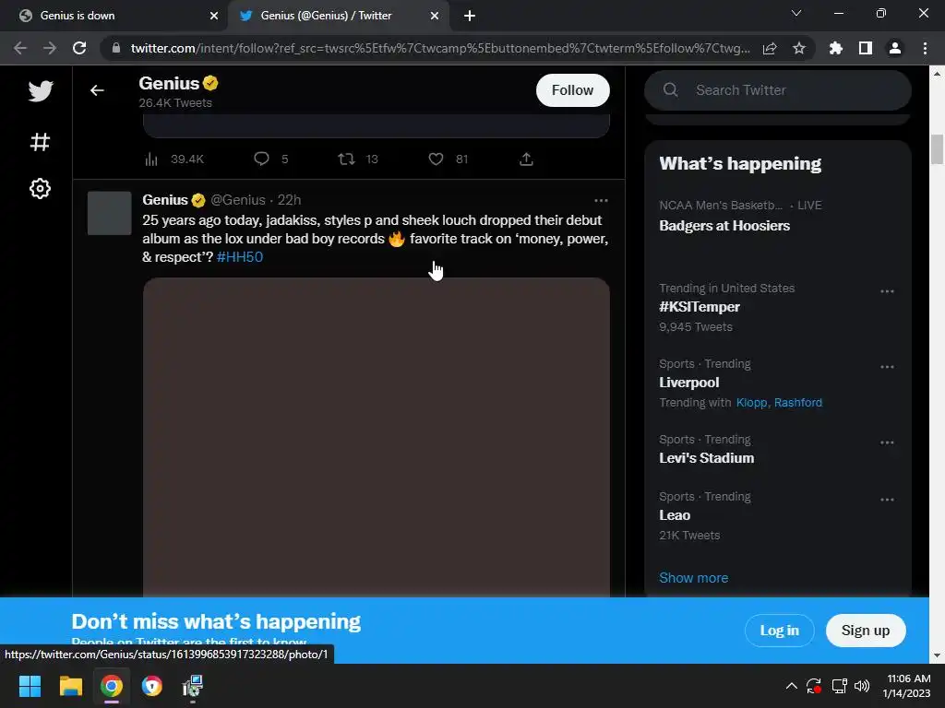
Task: Open options for #KSITemper trend
Action: point(887,291)
